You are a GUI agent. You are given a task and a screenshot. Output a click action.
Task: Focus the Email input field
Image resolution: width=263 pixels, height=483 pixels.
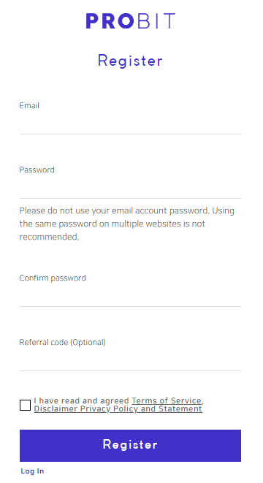tap(130, 125)
